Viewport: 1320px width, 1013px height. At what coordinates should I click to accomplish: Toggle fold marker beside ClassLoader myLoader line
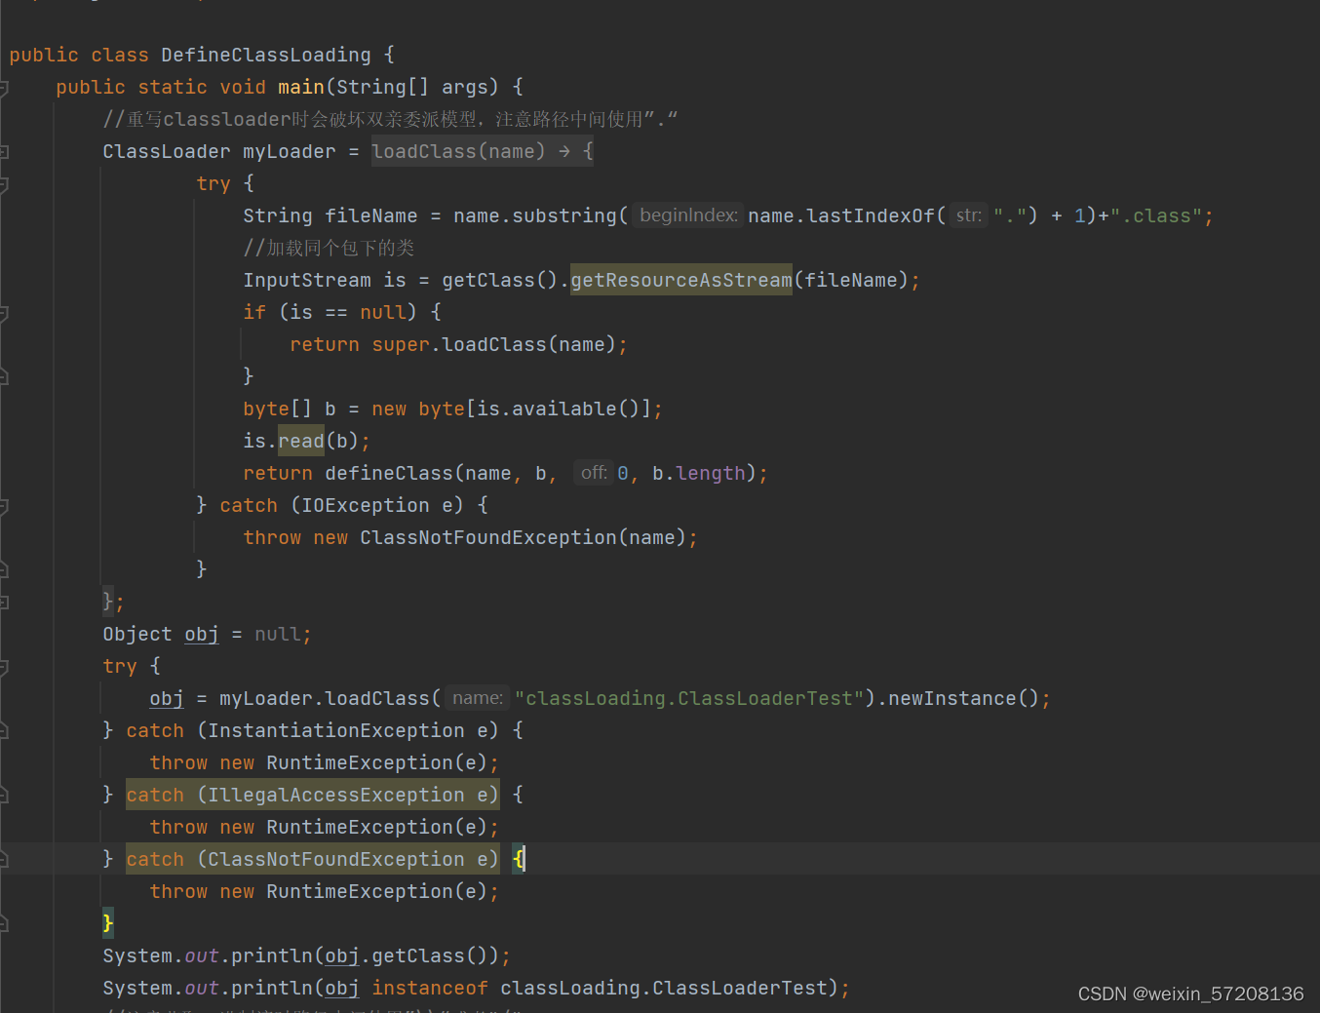[4, 152]
